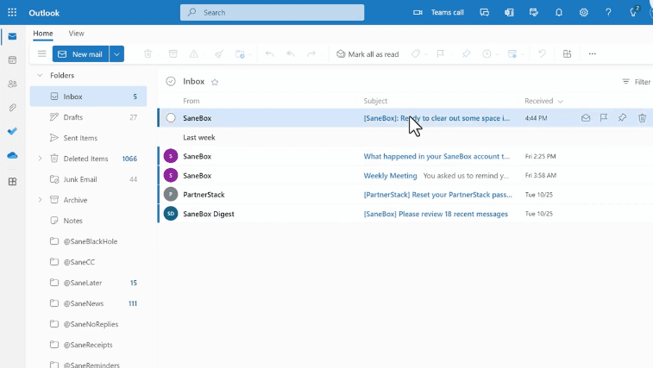Open the Files paperclip icon in left rail
Image resolution: width=653 pixels, height=368 pixels.
click(12, 108)
